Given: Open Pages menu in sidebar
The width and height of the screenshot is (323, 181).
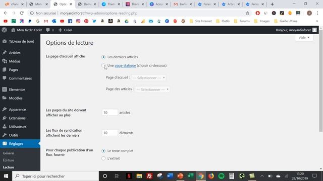Looking at the screenshot, I should [20, 70].
